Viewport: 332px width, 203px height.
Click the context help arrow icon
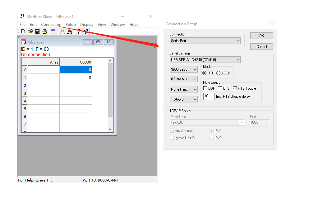click(86, 31)
